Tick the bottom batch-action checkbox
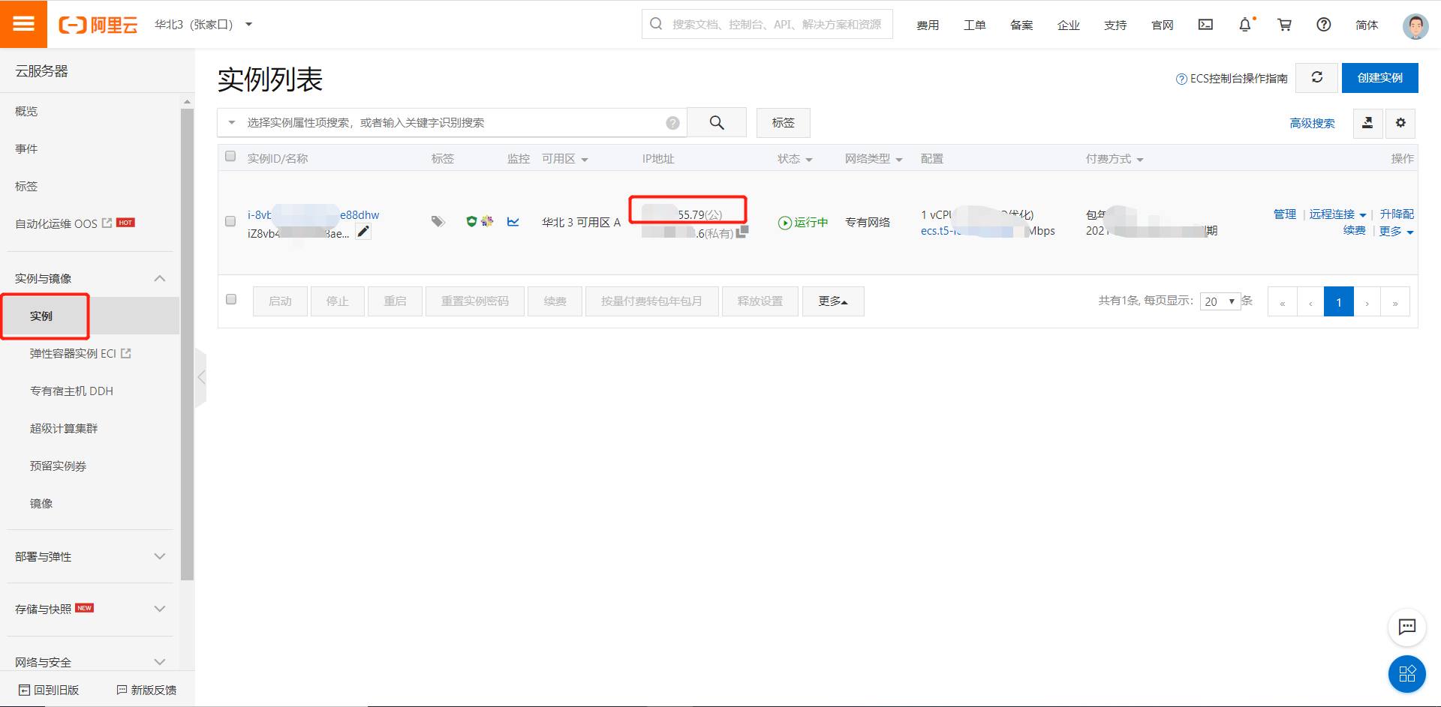Image resolution: width=1441 pixels, height=707 pixels. click(230, 299)
